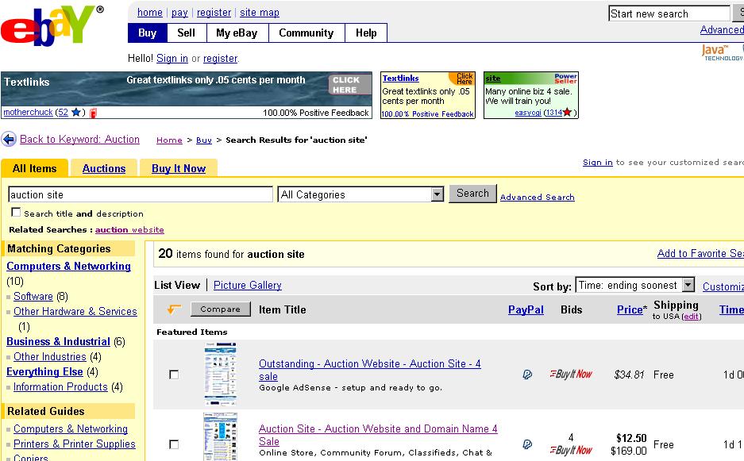Screen dimensions: 744x461
Task: Click Advanced Search link next to Search
Action: [537, 197]
